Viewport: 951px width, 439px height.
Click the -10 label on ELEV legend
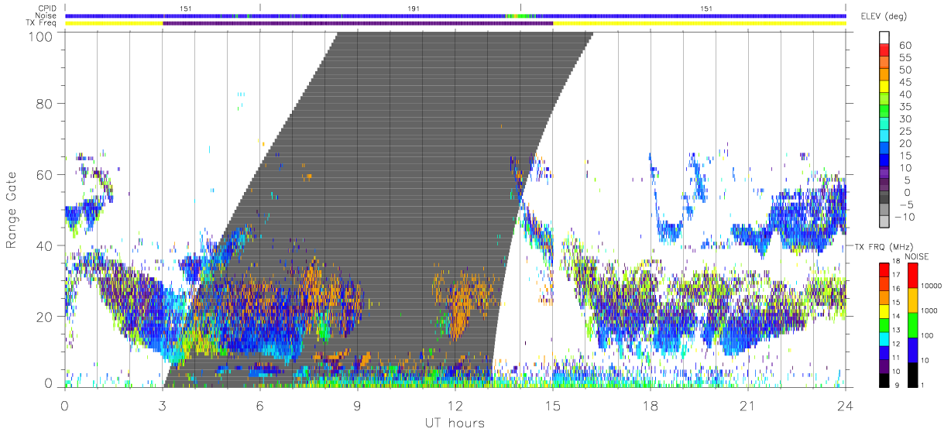(905, 217)
